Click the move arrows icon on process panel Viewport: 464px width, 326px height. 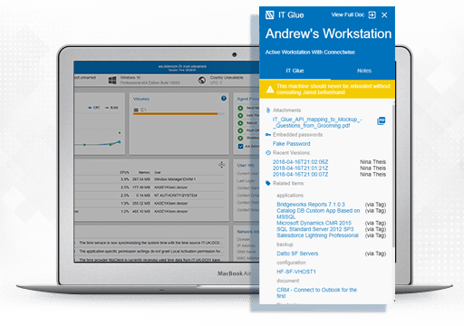pos(221,165)
